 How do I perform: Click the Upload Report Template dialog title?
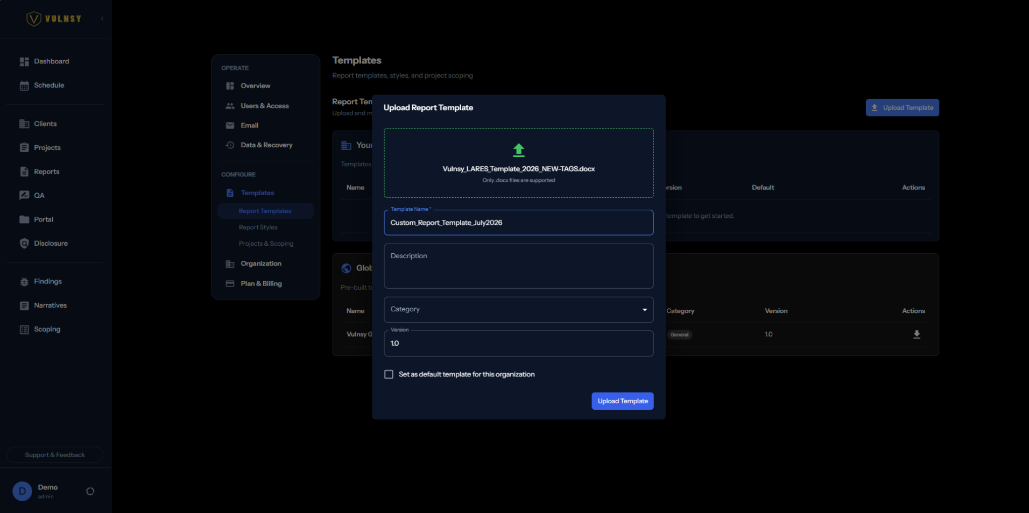(x=428, y=108)
